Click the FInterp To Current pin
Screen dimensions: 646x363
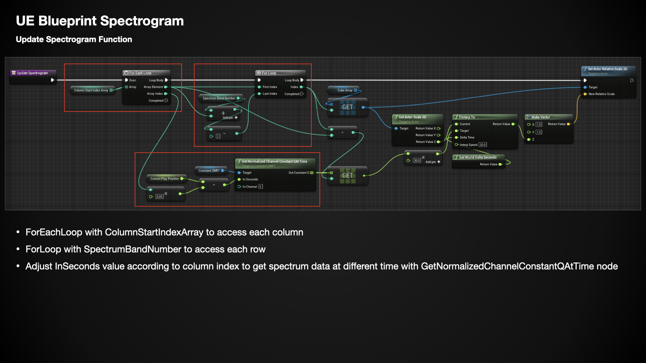457,124
